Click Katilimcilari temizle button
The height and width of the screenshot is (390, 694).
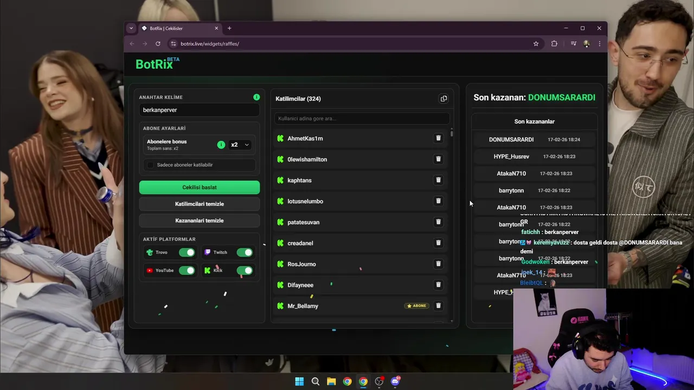coord(200,204)
